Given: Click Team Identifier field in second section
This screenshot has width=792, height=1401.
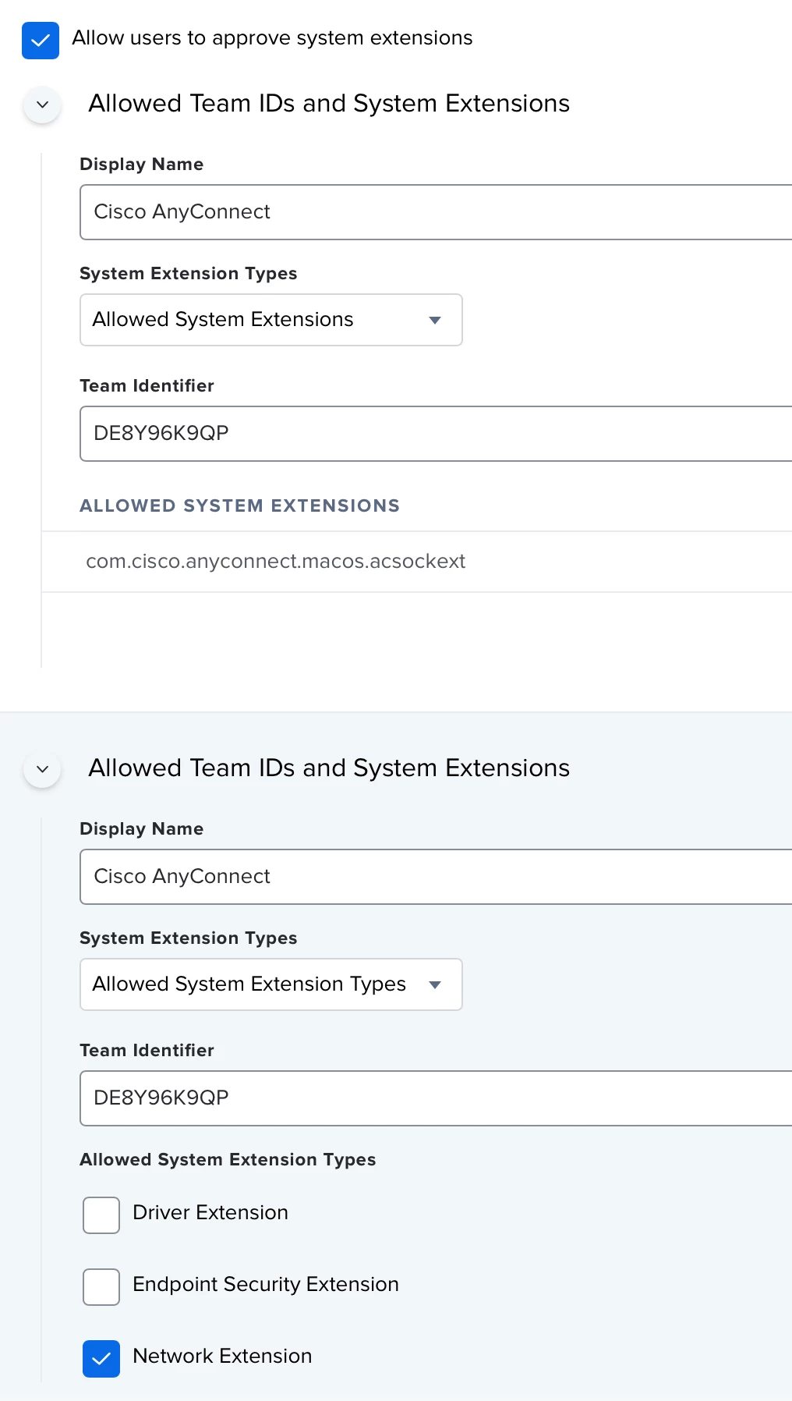Looking at the screenshot, I should [x=436, y=1098].
